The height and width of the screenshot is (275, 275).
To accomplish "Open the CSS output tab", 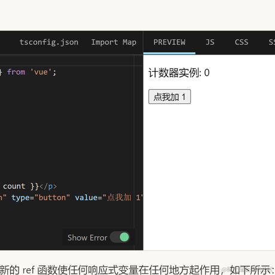I will click(x=242, y=42).
